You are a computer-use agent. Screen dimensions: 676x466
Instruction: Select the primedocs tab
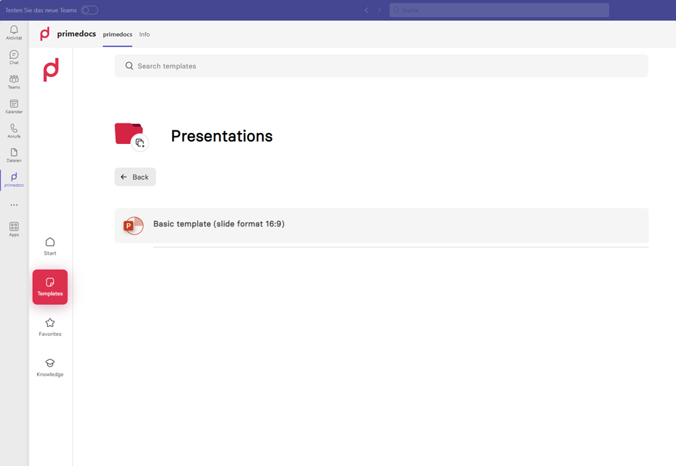117,34
